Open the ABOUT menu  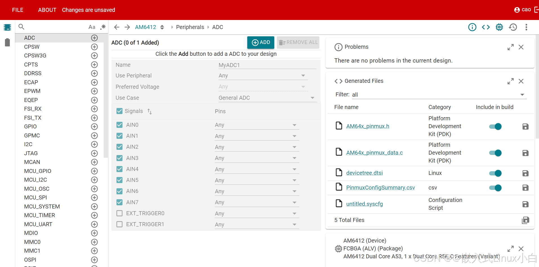47,10
